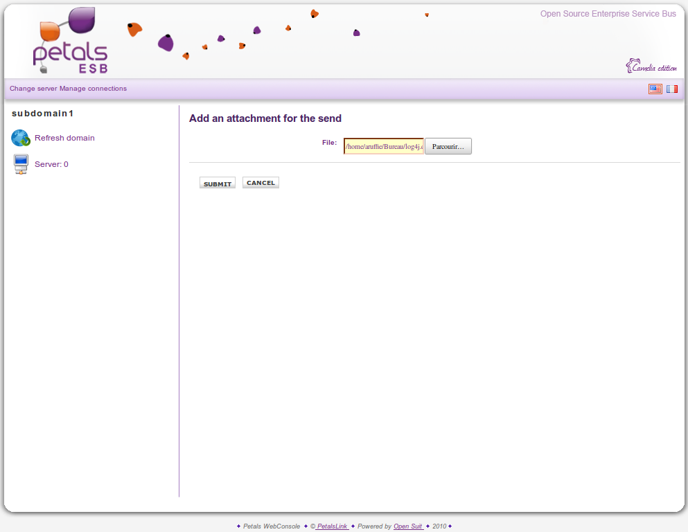Open the Manage connections menu item
688x532 pixels.
[x=93, y=89]
